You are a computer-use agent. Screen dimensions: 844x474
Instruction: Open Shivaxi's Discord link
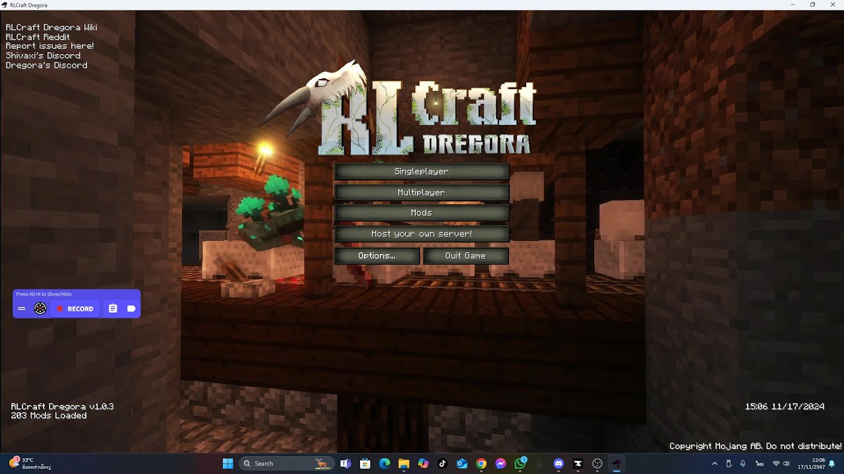tap(43, 56)
